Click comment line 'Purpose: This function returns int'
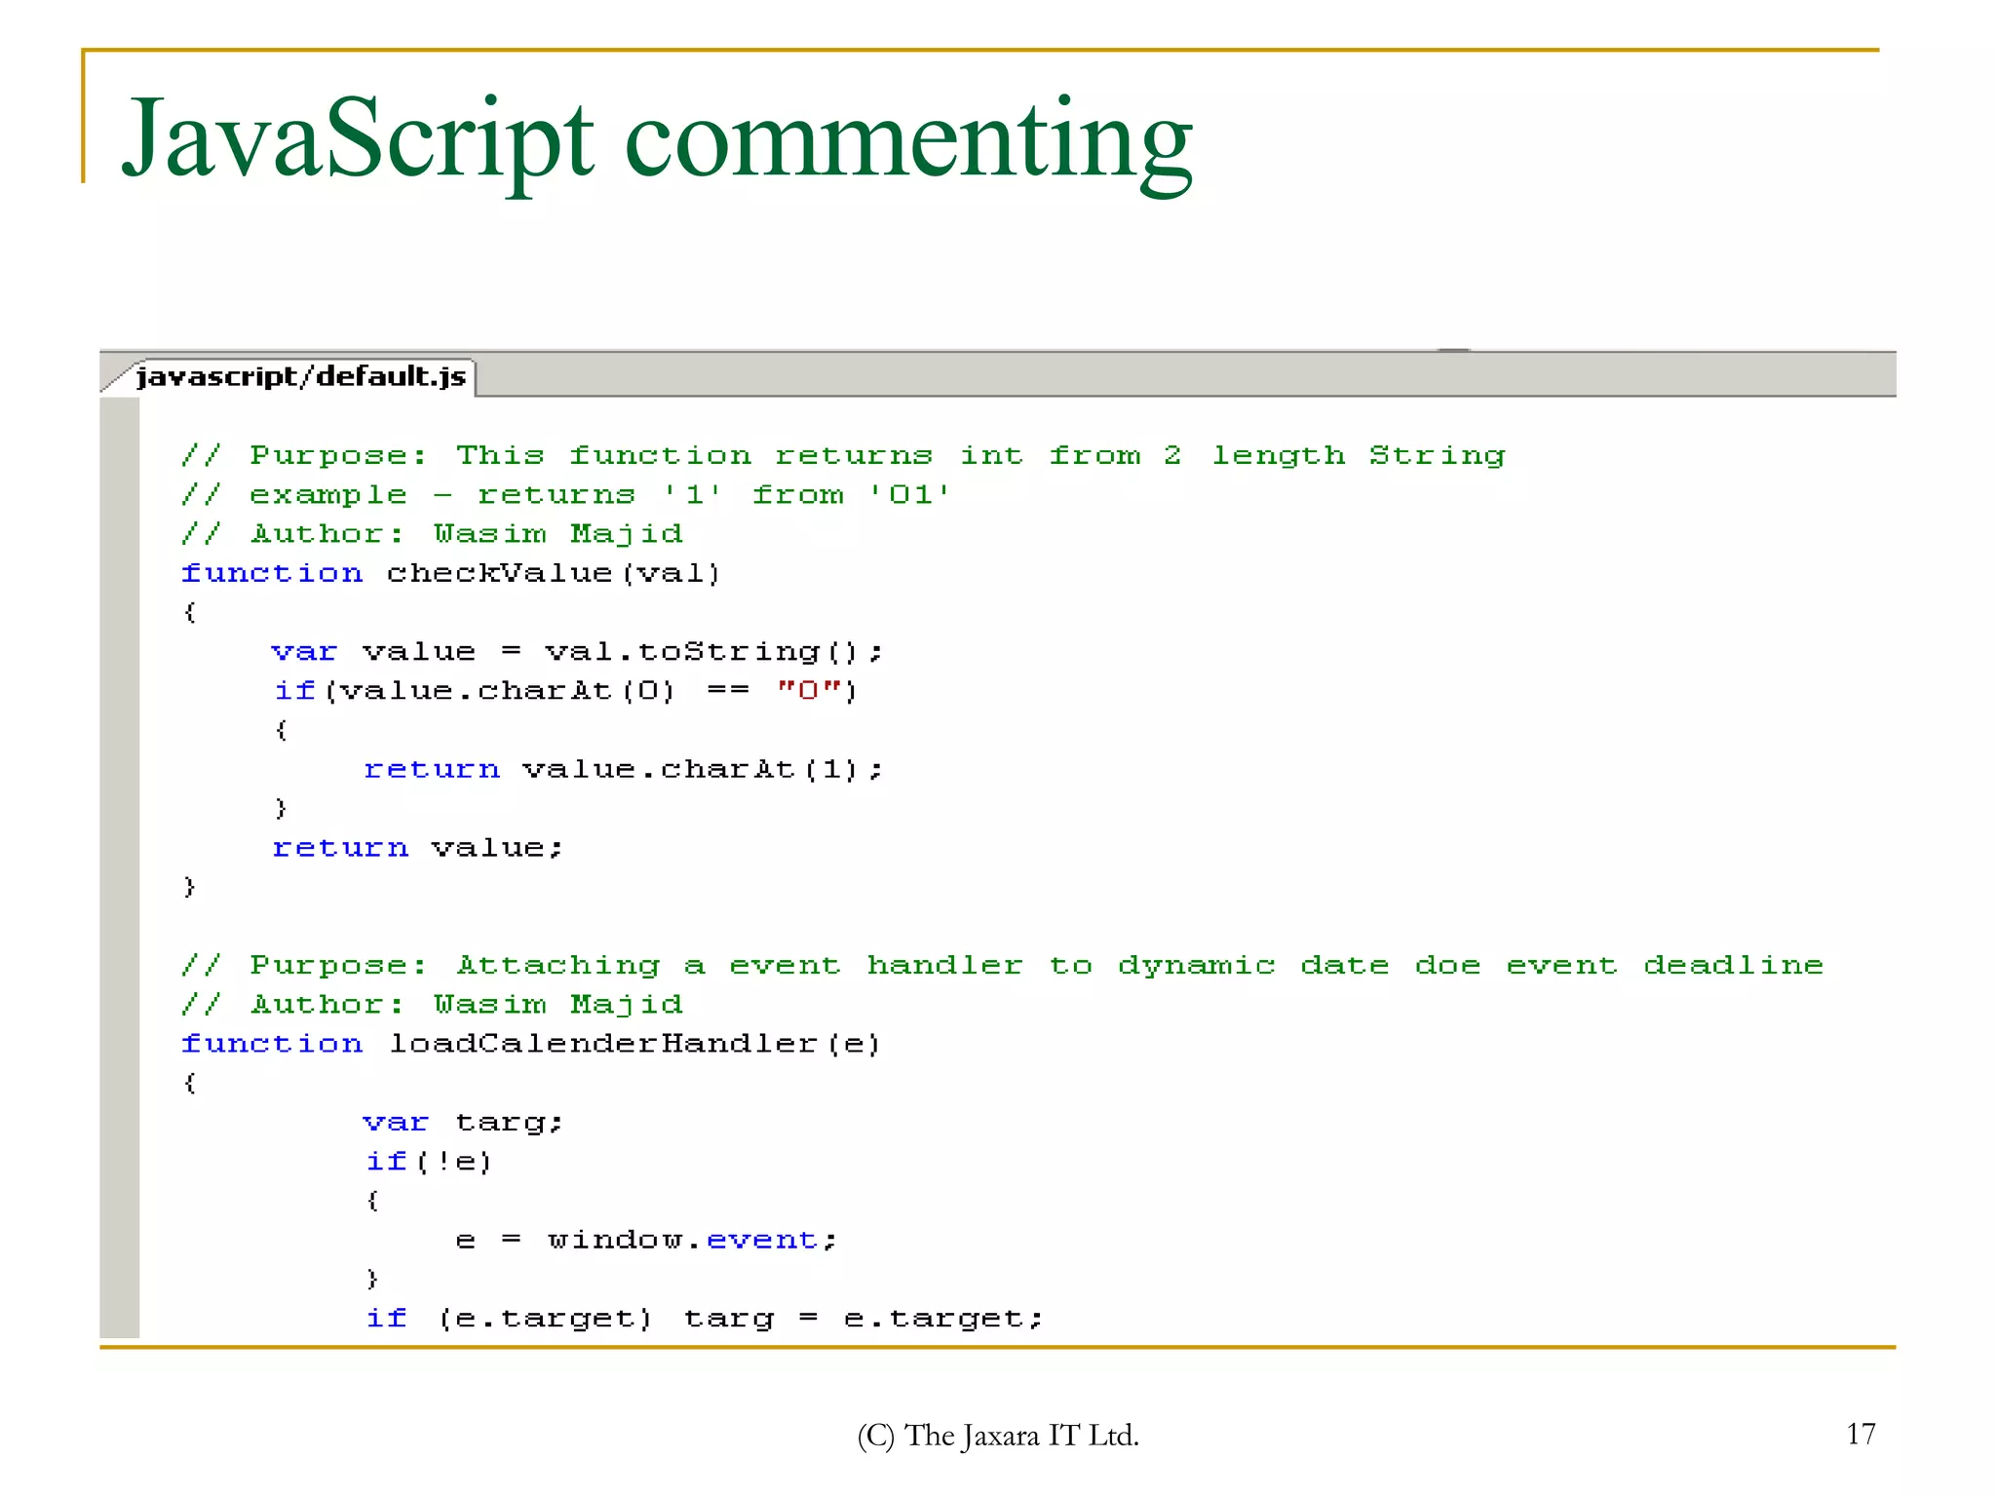Image resolution: width=1996 pixels, height=1497 pixels. click(x=843, y=456)
